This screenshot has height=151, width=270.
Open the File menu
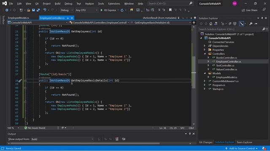pos(11,4)
